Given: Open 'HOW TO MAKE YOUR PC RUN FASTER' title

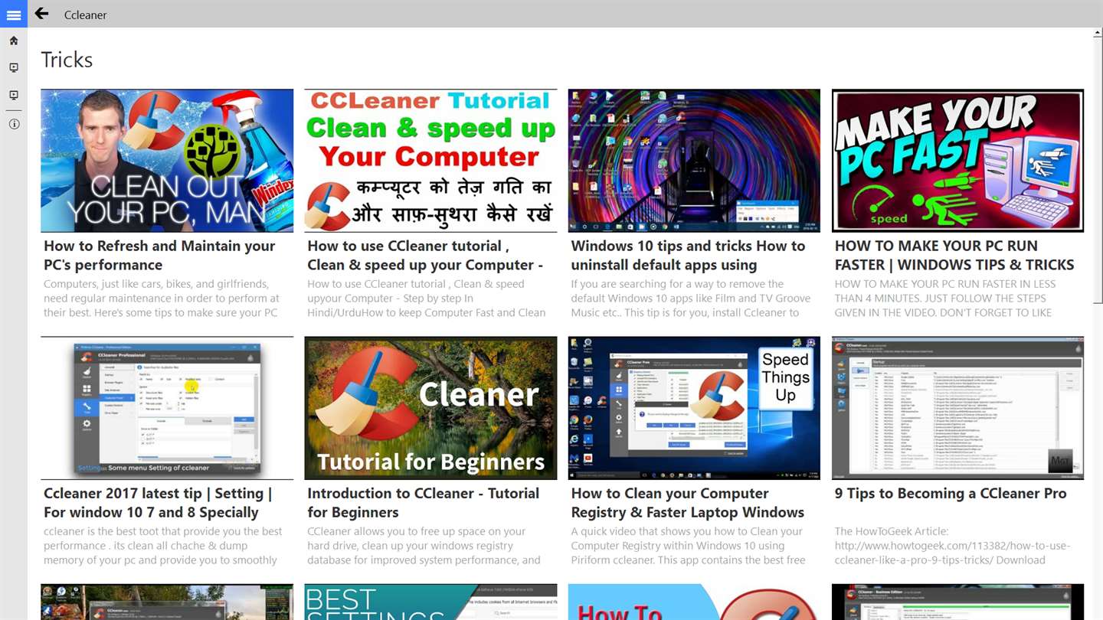Looking at the screenshot, I should (x=954, y=255).
